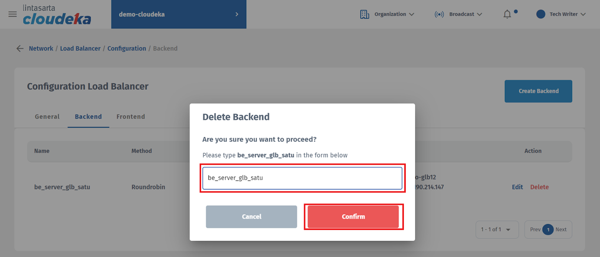The width and height of the screenshot is (600, 257).
Task: Open the hamburger navigation menu
Action: [x=12, y=14]
